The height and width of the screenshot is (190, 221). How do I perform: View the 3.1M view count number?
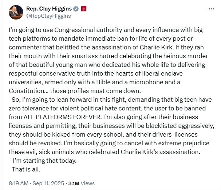click(x=74, y=183)
